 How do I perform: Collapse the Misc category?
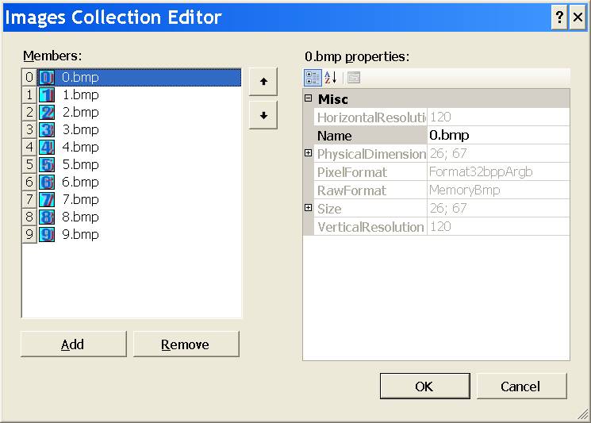coord(309,99)
